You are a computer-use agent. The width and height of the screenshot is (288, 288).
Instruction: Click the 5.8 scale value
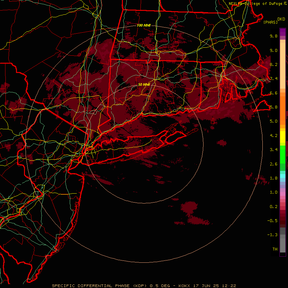[x=274, y=107]
